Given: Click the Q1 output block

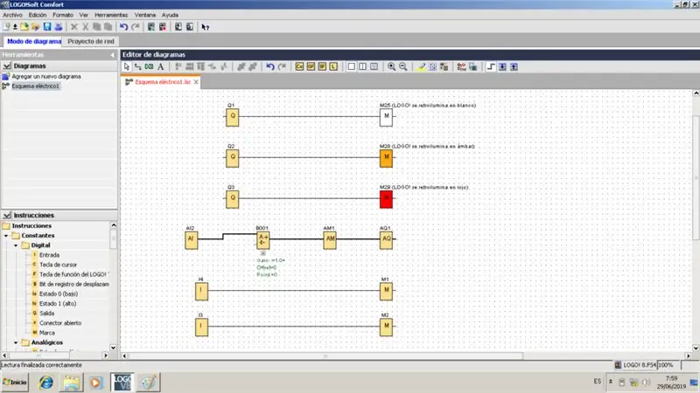Looking at the screenshot, I should click(232, 117).
